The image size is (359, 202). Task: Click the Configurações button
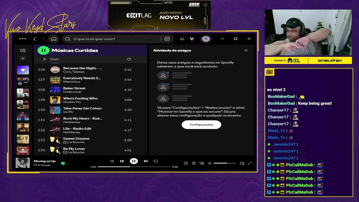[201, 125]
